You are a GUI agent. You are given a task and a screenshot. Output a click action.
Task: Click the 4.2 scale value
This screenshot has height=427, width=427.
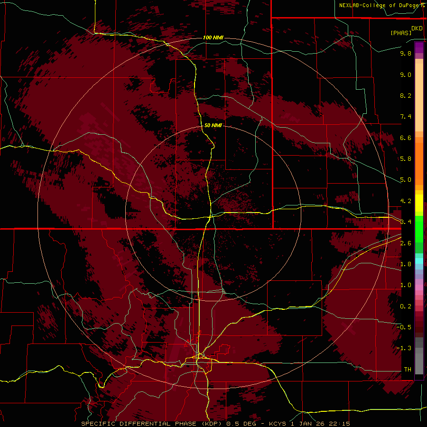(406, 201)
